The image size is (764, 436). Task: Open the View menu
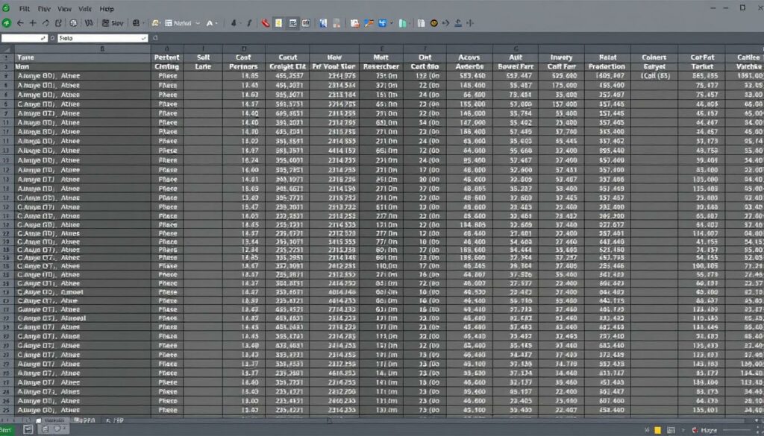pos(64,9)
